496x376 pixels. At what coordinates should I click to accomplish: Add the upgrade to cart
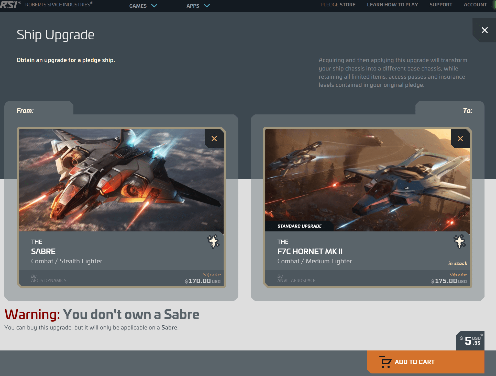(x=426, y=362)
